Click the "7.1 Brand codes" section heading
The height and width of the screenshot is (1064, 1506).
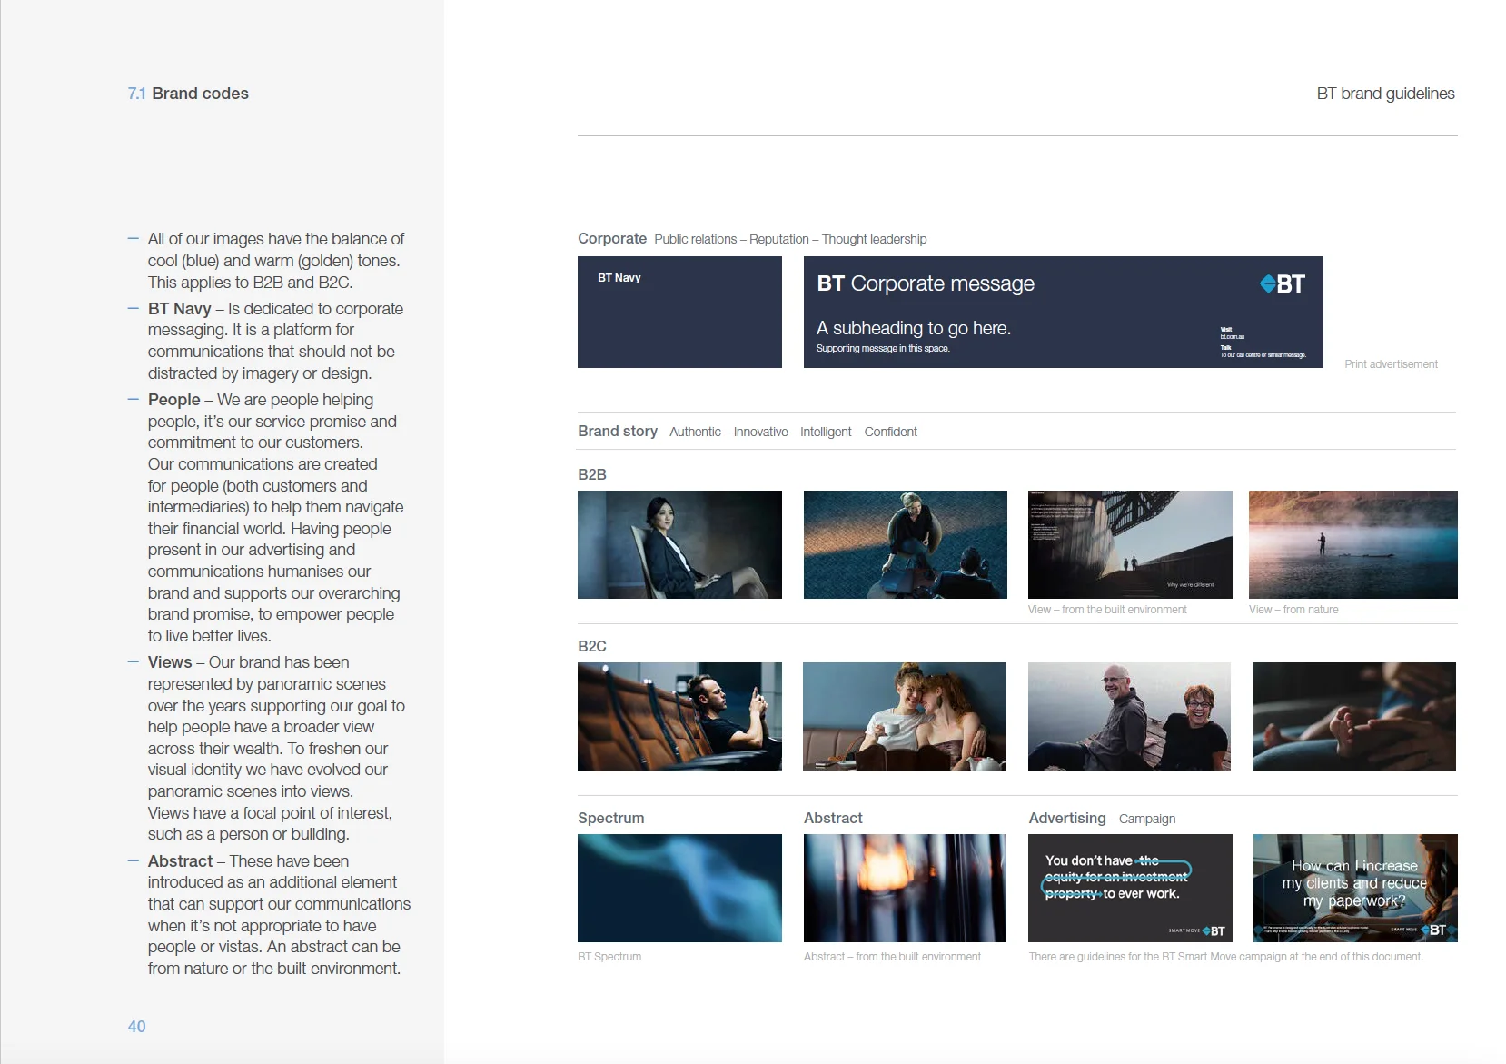[188, 94]
